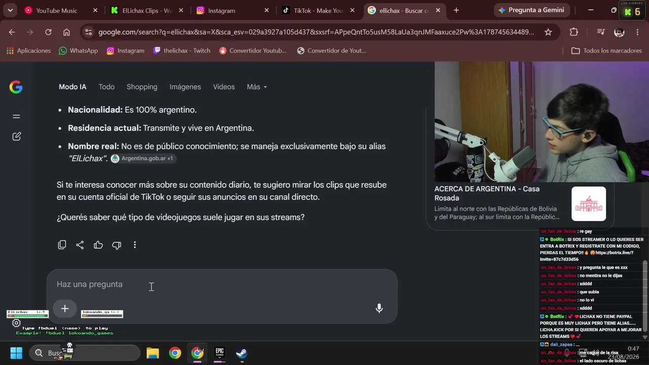The height and width of the screenshot is (365, 649).
Task: Start voice input with the microphone
Action: pos(379,308)
